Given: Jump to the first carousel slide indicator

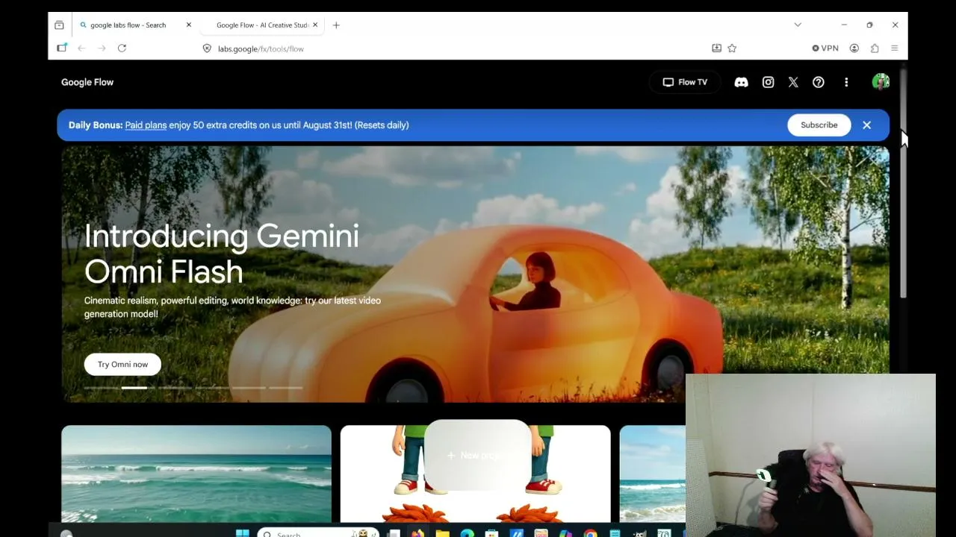Looking at the screenshot, I should click(x=101, y=388).
